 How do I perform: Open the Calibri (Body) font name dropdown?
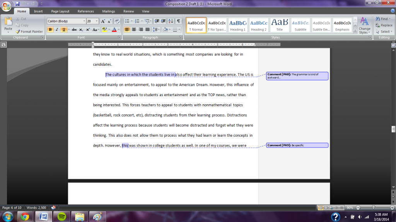tap(84, 21)
